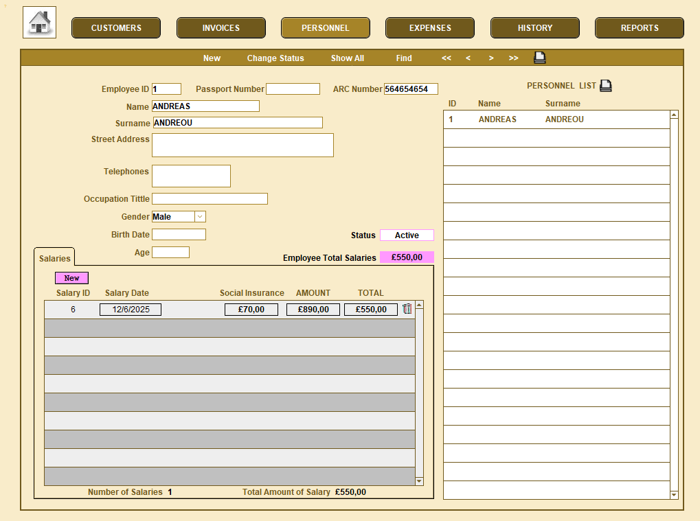Print the Personnel List
This screenshot has width=700, height=521.
(606, 85)
